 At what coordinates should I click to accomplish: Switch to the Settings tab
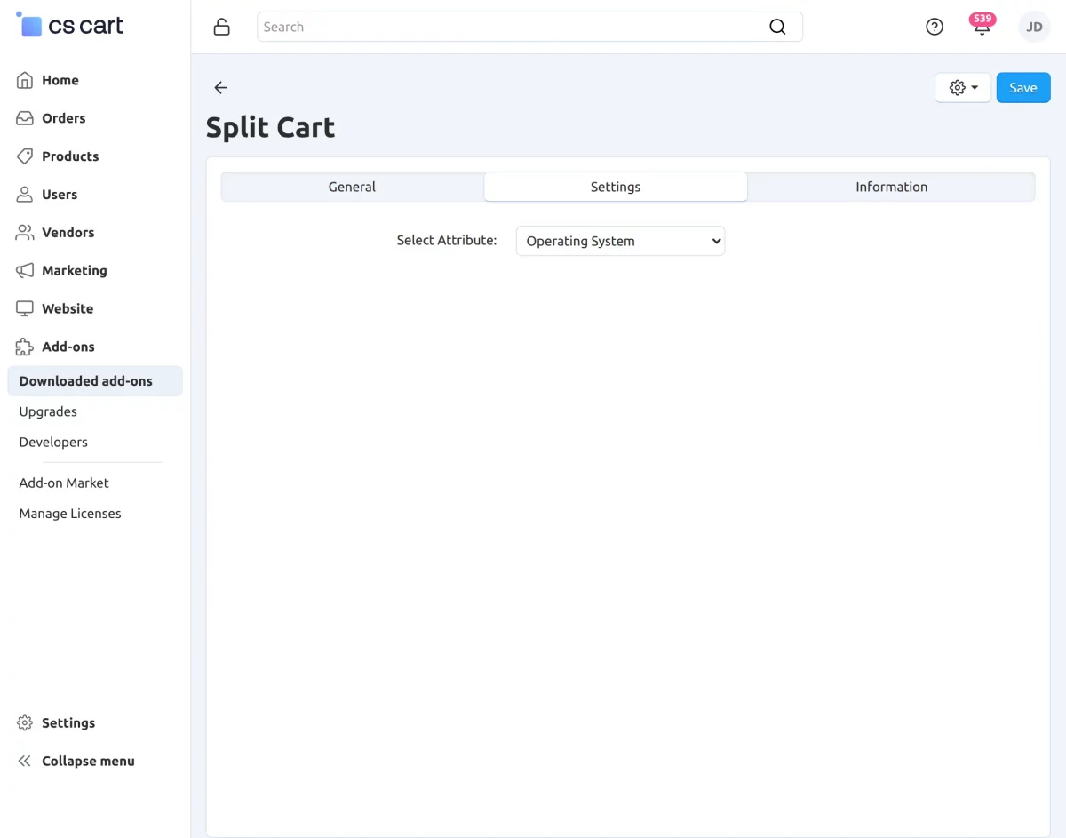point(616,187)
